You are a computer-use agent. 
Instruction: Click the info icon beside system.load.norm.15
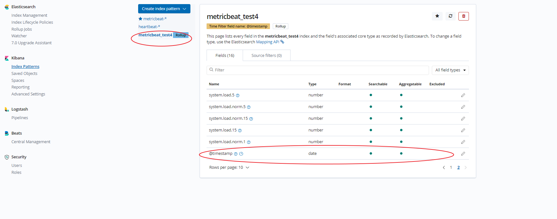click(x=251, y=119)
